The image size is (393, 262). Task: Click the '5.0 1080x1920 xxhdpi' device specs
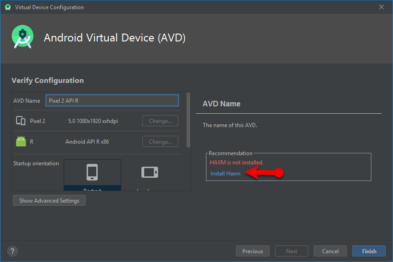(93, 121)
